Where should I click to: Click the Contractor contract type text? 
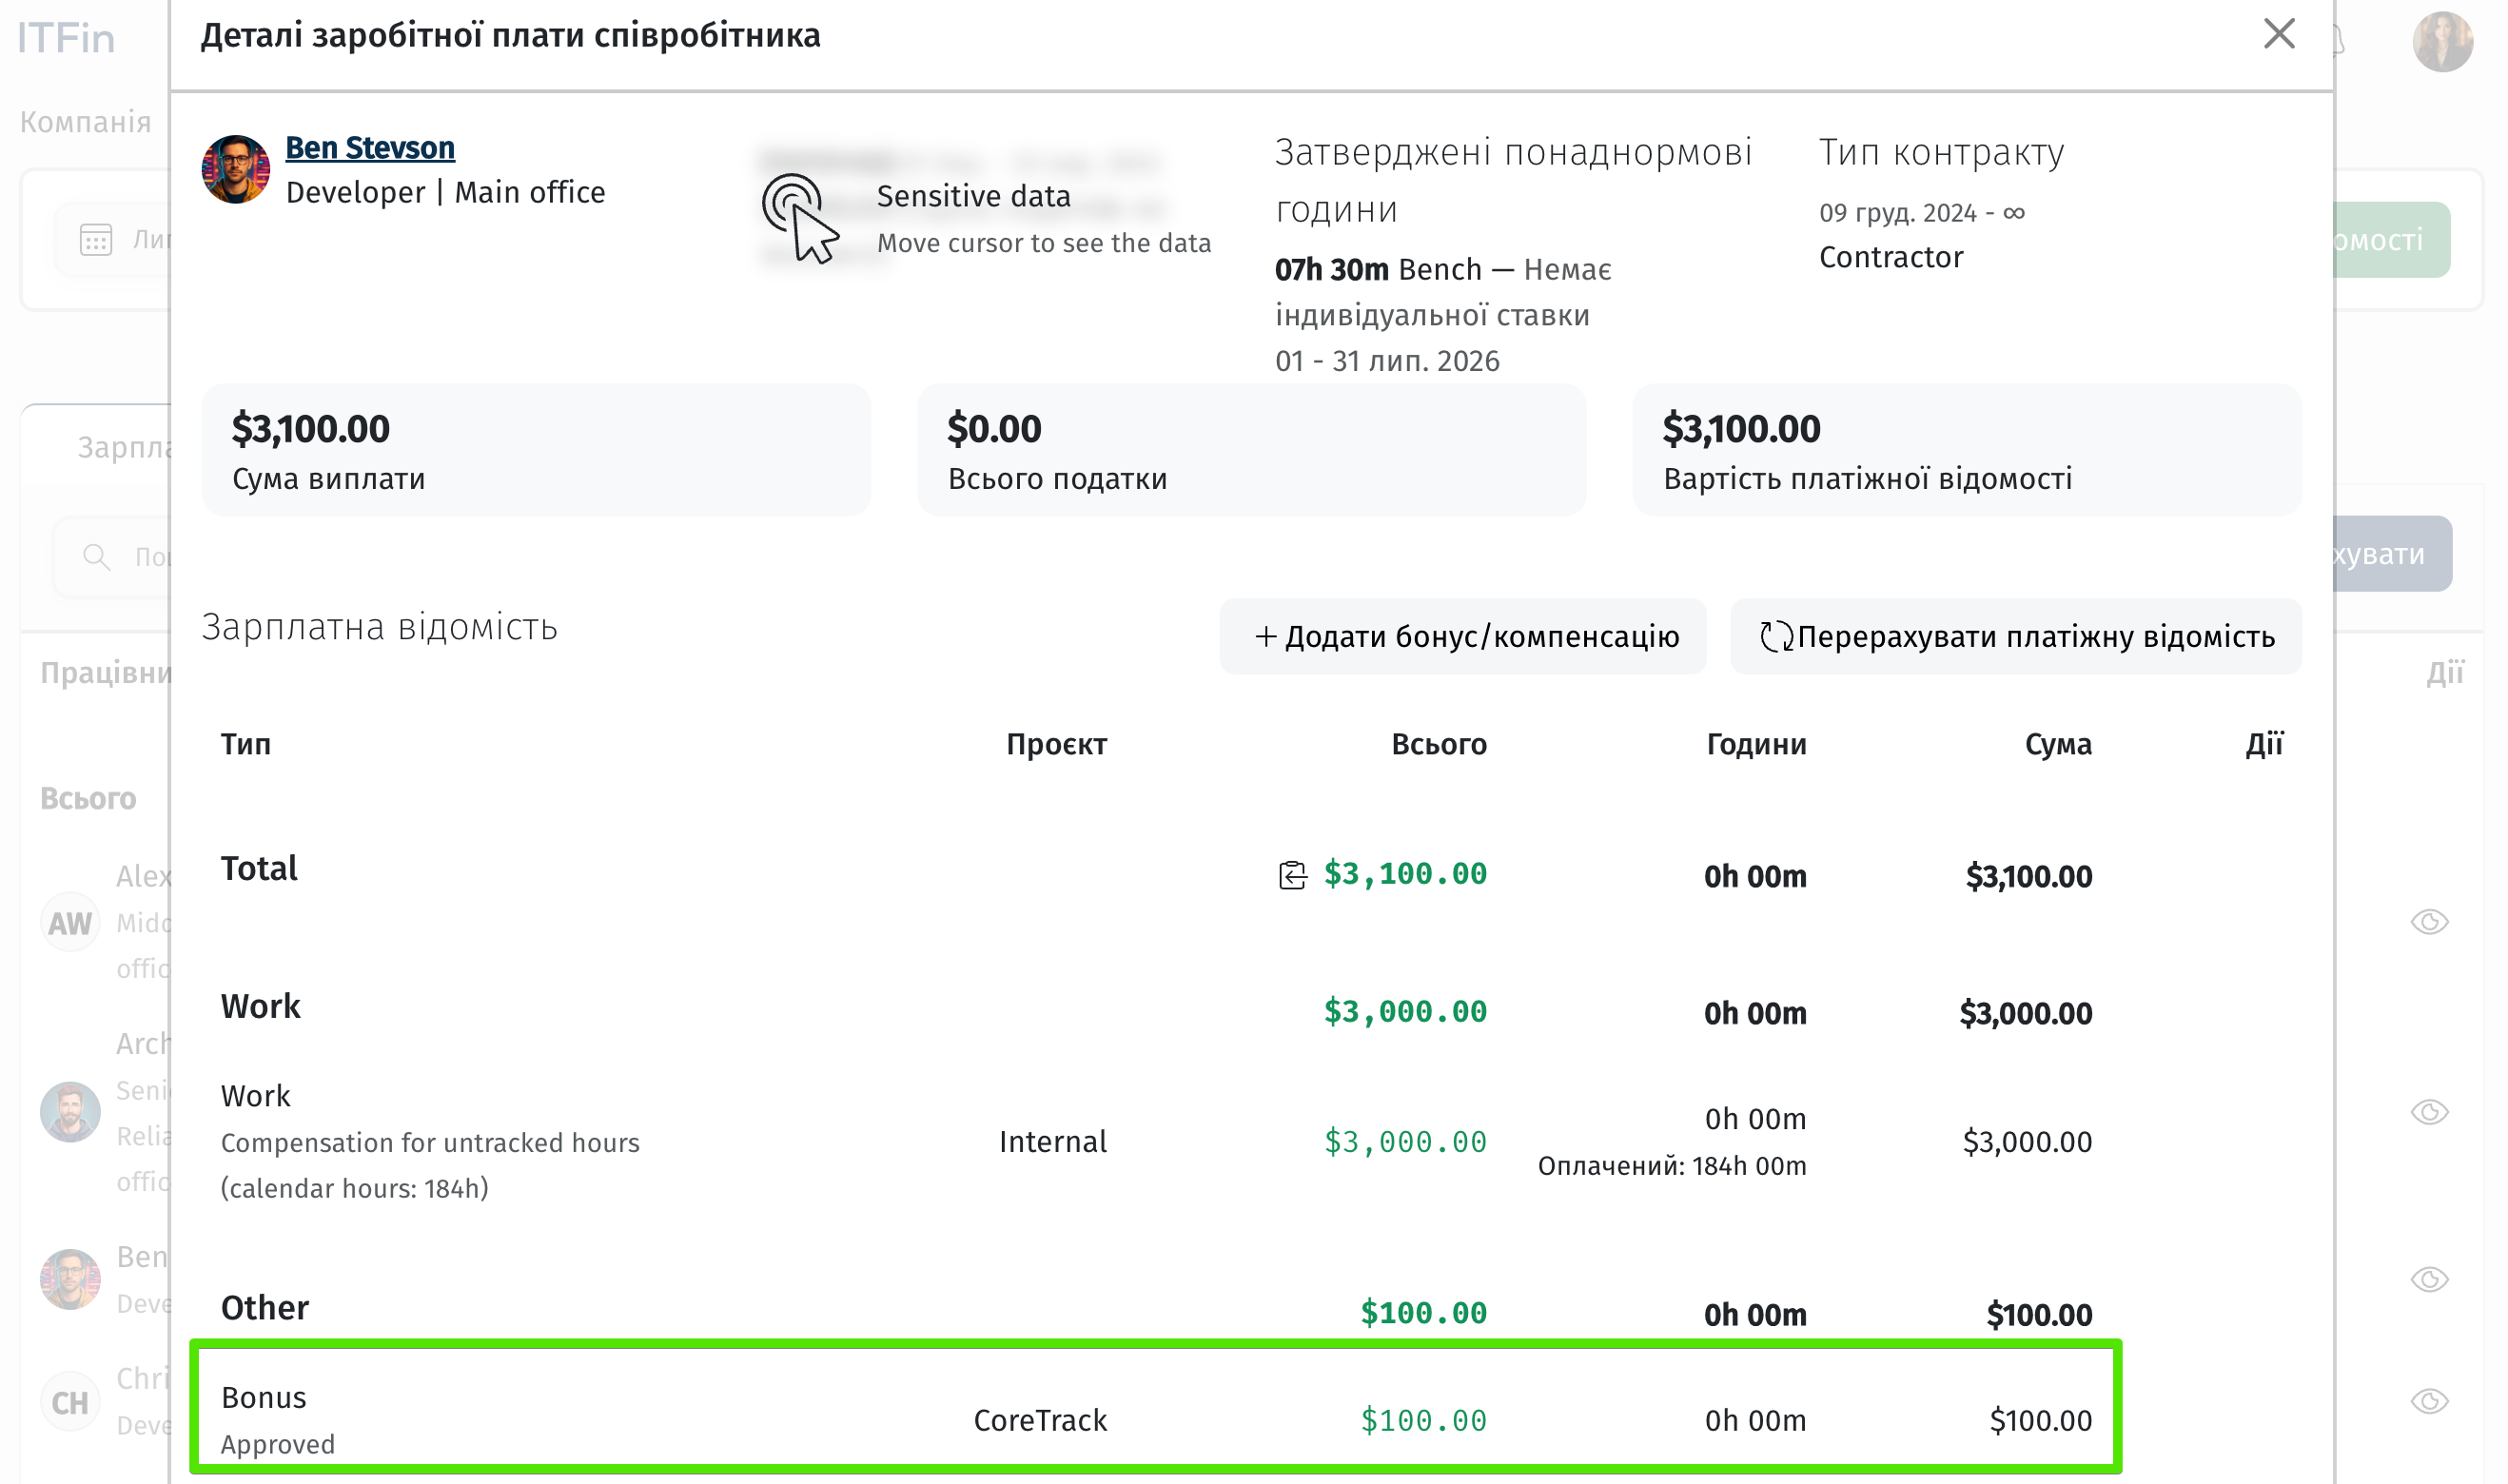[1891, 257]
